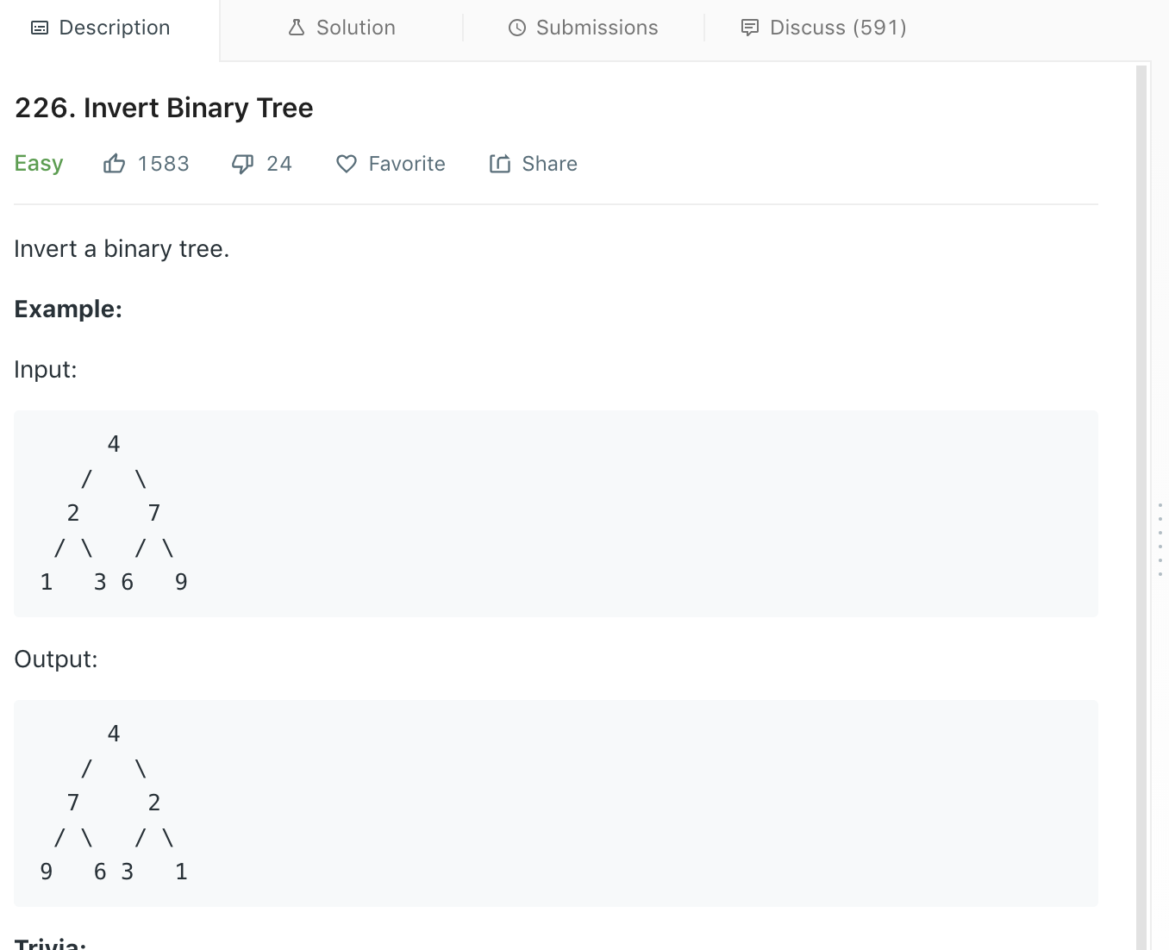Click the Submissions clock icon

[517, 28]
